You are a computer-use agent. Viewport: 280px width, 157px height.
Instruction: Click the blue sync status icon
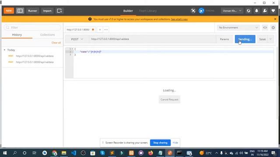(x=201, y=10)
